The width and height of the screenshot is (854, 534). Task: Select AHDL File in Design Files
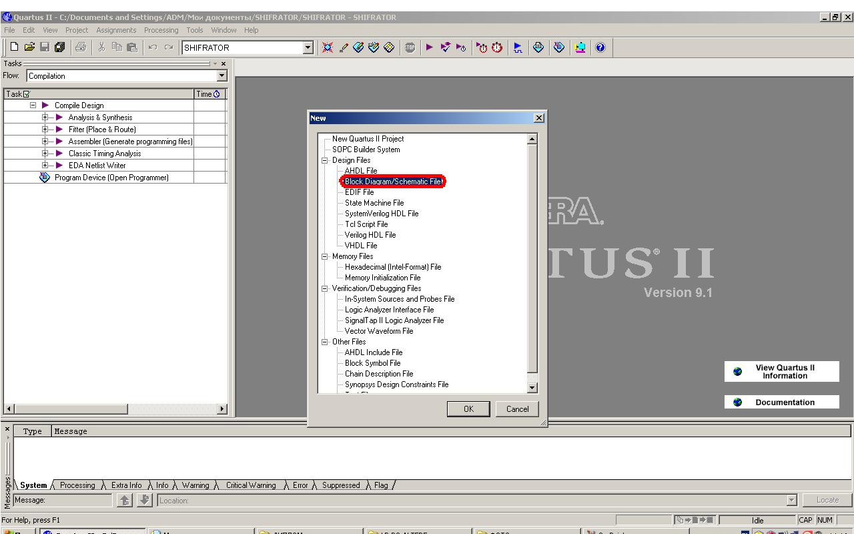[361, 171]
